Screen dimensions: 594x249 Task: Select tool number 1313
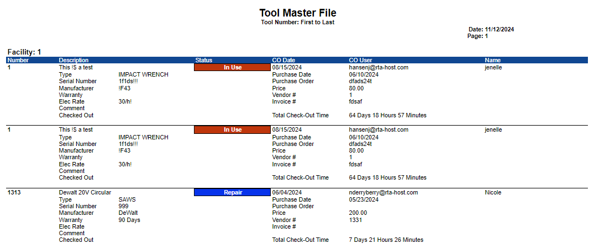14,193
